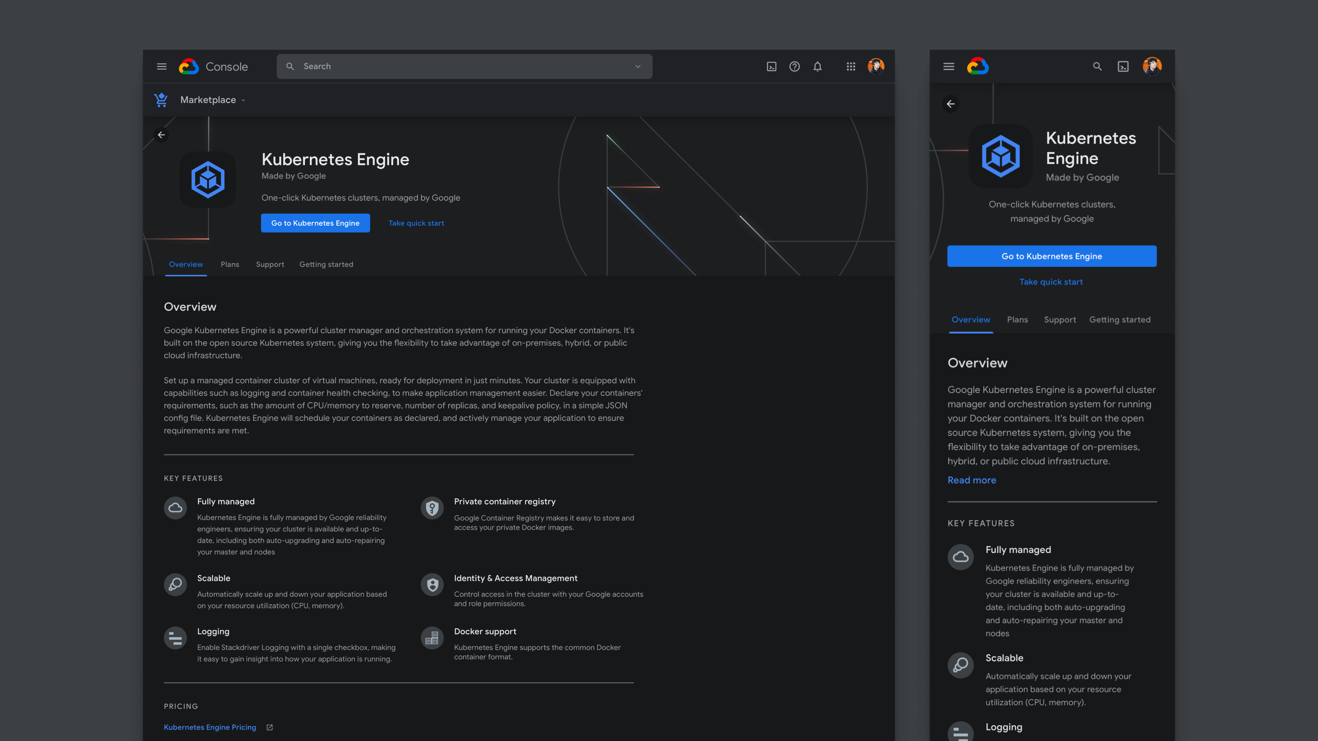Click the Logging feature icon in the desktop view
This screenshot has height=741, width=1318.
coord(176,638)
